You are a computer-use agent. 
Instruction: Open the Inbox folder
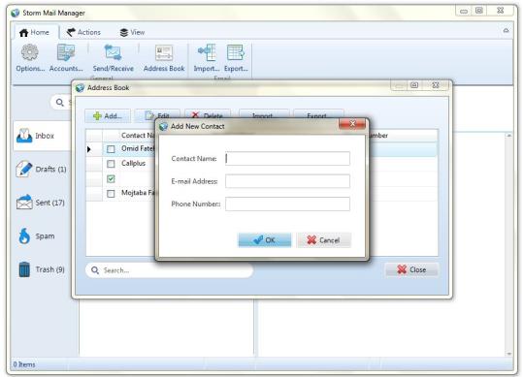[x=42, y=136]
